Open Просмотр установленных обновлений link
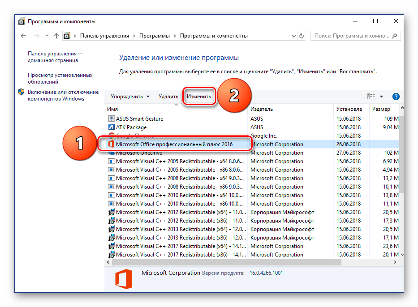The width and height of the screenshot is (418, 307). click(x=60, y=79)
